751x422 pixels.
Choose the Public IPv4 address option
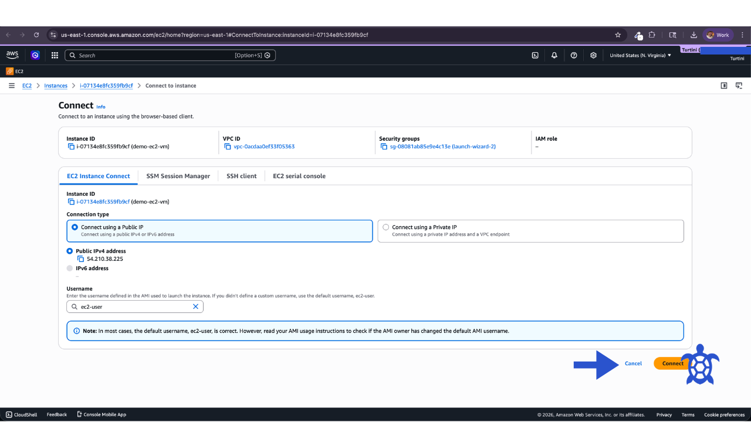(x=70, y=251)
